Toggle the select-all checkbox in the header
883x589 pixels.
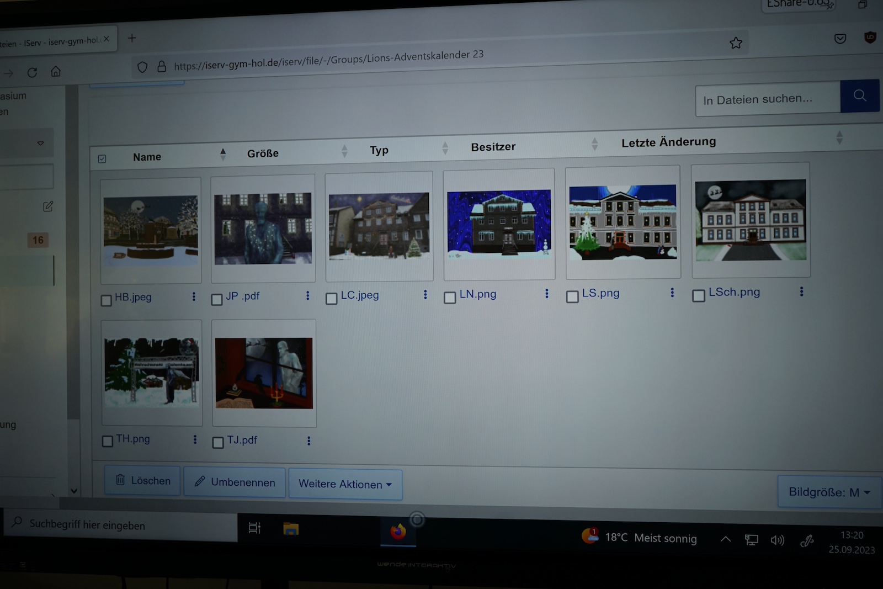point(102,159)
